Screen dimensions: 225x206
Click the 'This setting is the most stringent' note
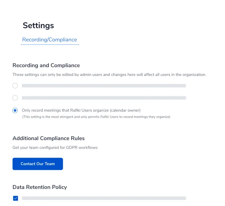(x=96, y=117)
